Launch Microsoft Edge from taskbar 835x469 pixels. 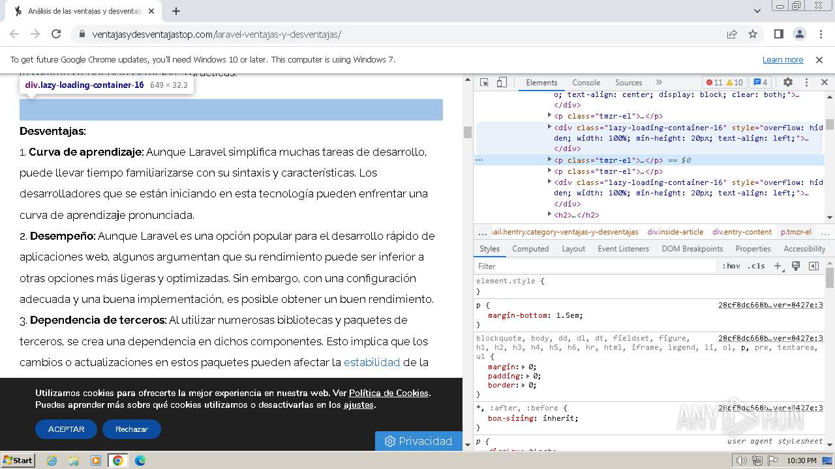pos(140,461)
